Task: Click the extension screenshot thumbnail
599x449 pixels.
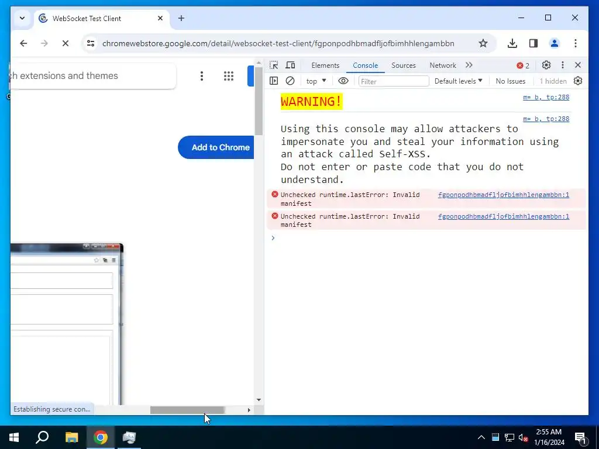Action: point(67,324)
